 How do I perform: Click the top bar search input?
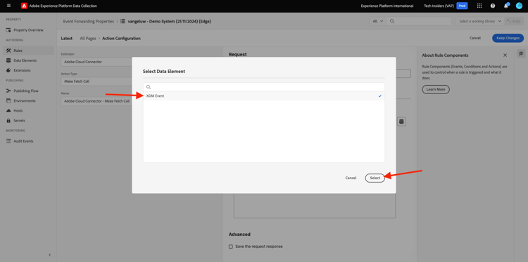coord(419,21)
